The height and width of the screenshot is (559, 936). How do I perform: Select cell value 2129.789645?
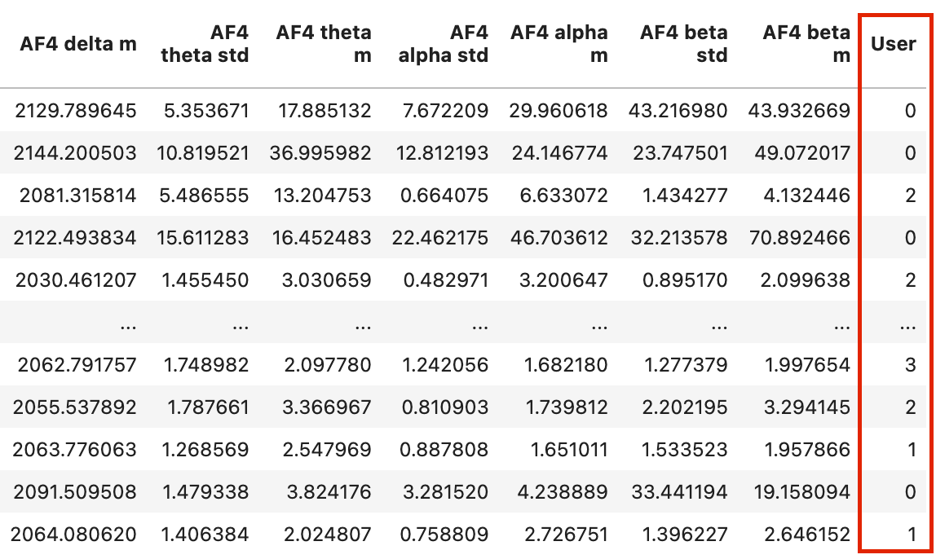pos(76,110)
